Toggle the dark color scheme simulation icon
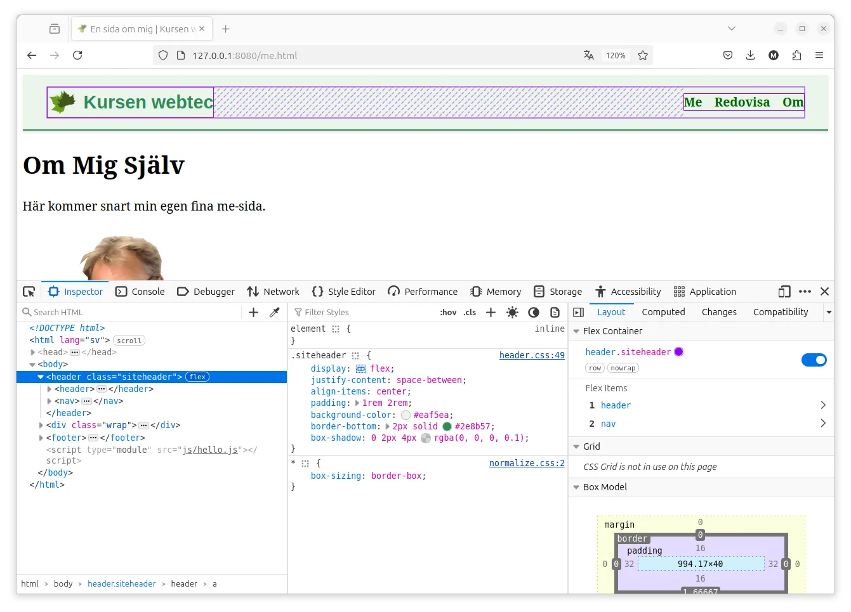 point(534,312)
